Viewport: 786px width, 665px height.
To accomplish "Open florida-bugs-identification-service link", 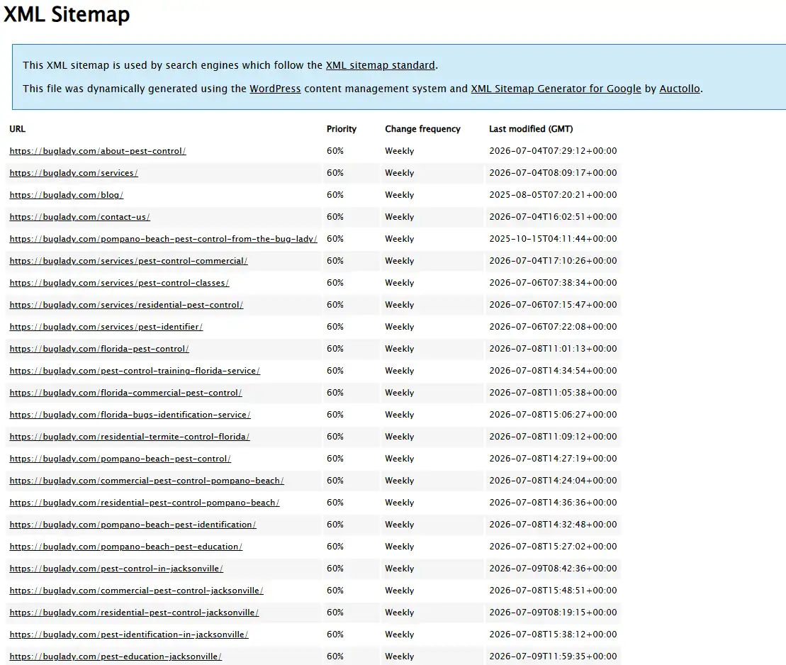I will pos(130,415).
